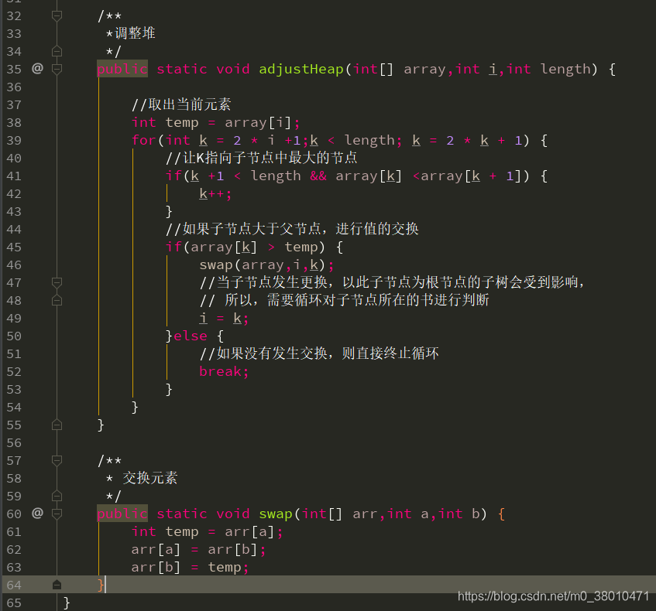
Task: Click 'public' keyword on line 60
Action: pyautogui.click(x=122, y=514)
